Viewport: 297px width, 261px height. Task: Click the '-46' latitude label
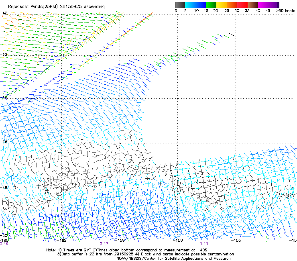tap(4, 142)
